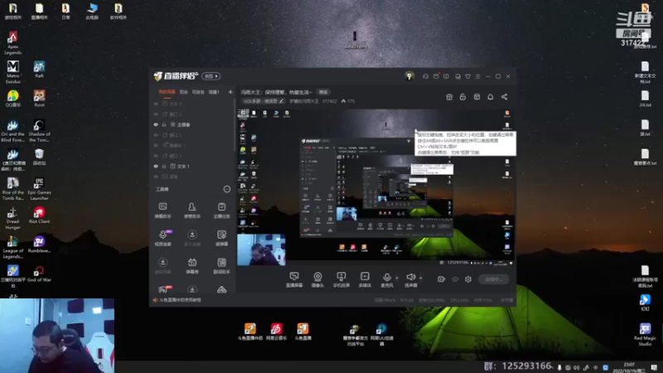Open the 房管助手 room manager tool
This screenshot has height=373, width=663.
192,210
